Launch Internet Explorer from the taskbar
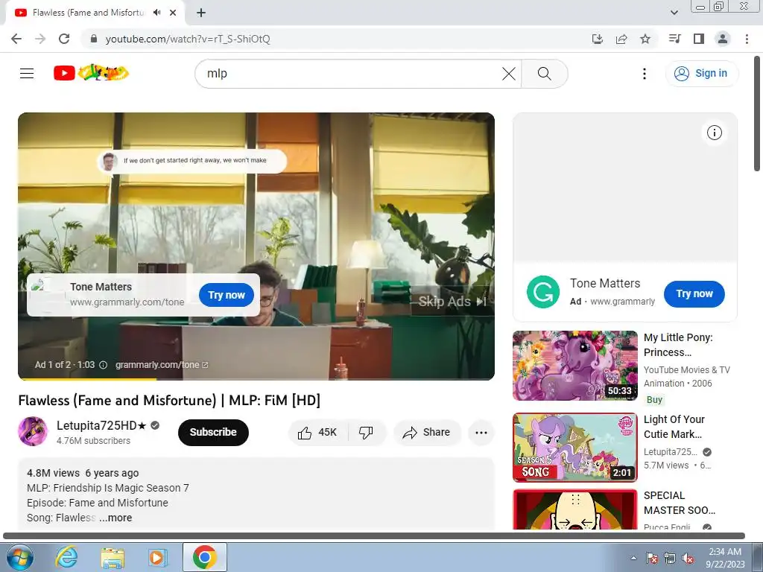The width and height of the screenshot is (763, 572). tap(66, 557)
